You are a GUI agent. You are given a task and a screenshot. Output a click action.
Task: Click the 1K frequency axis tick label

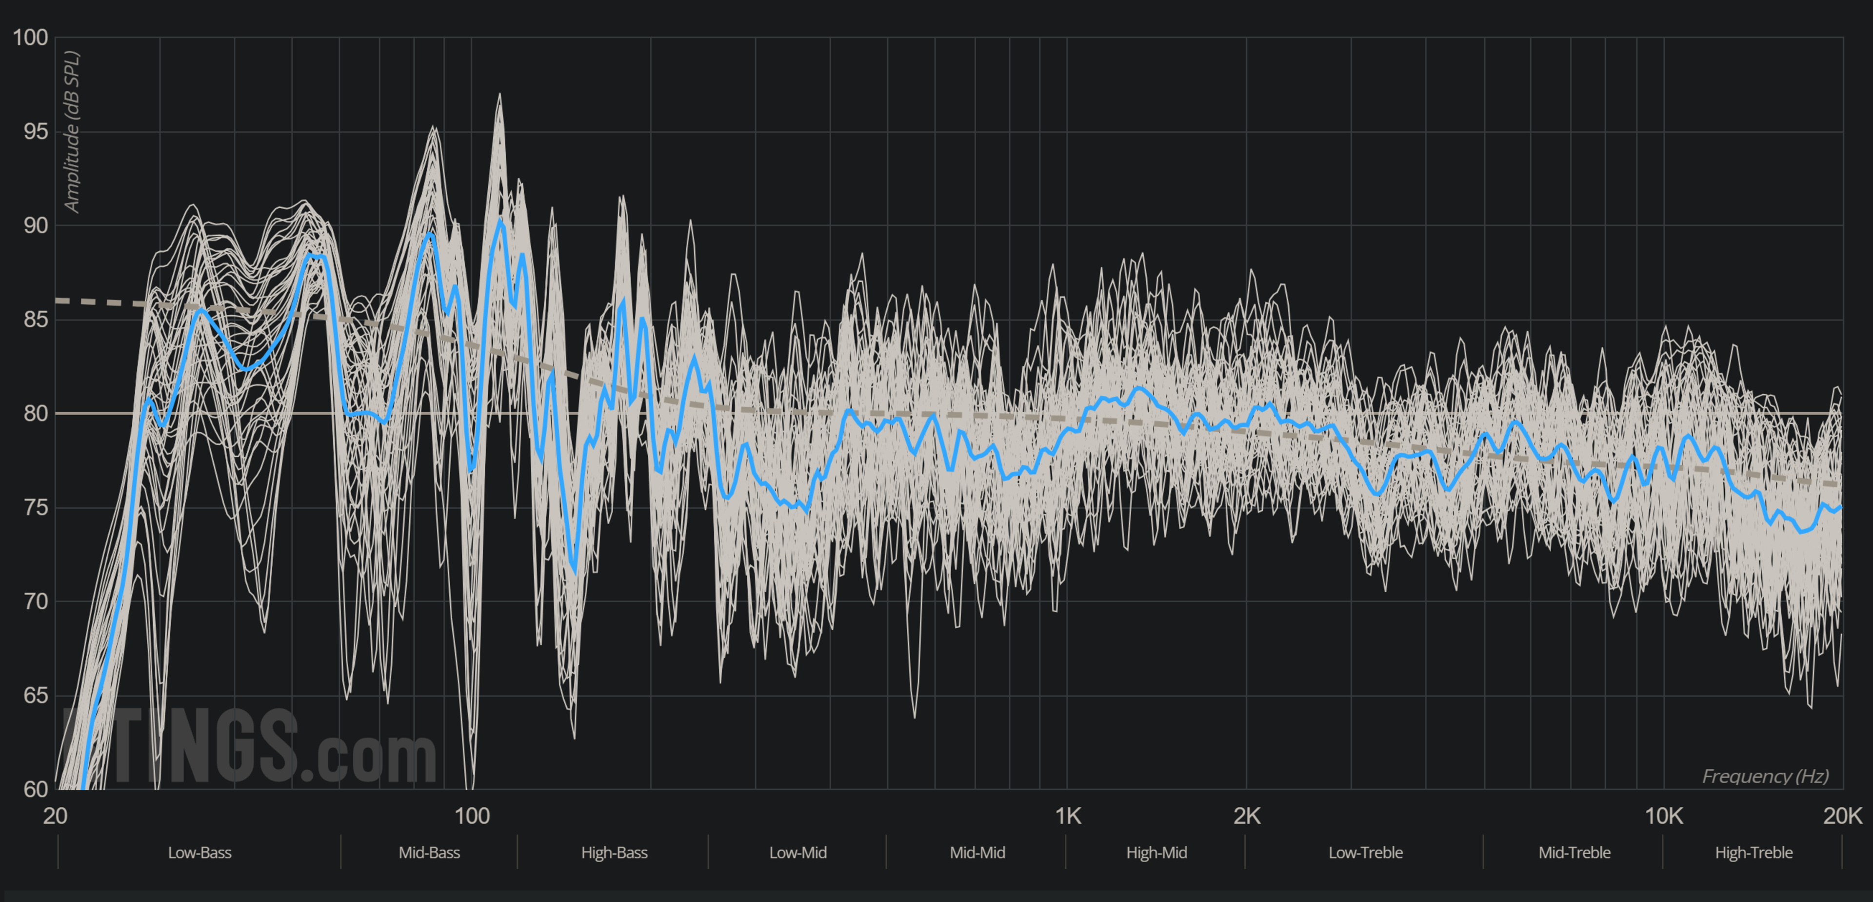(1067, 816)
